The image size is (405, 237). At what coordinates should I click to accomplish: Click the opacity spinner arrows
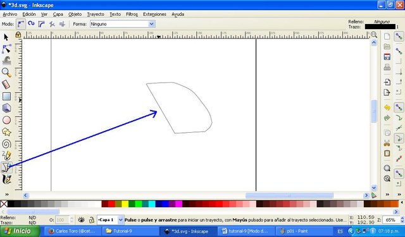(72, 220)
